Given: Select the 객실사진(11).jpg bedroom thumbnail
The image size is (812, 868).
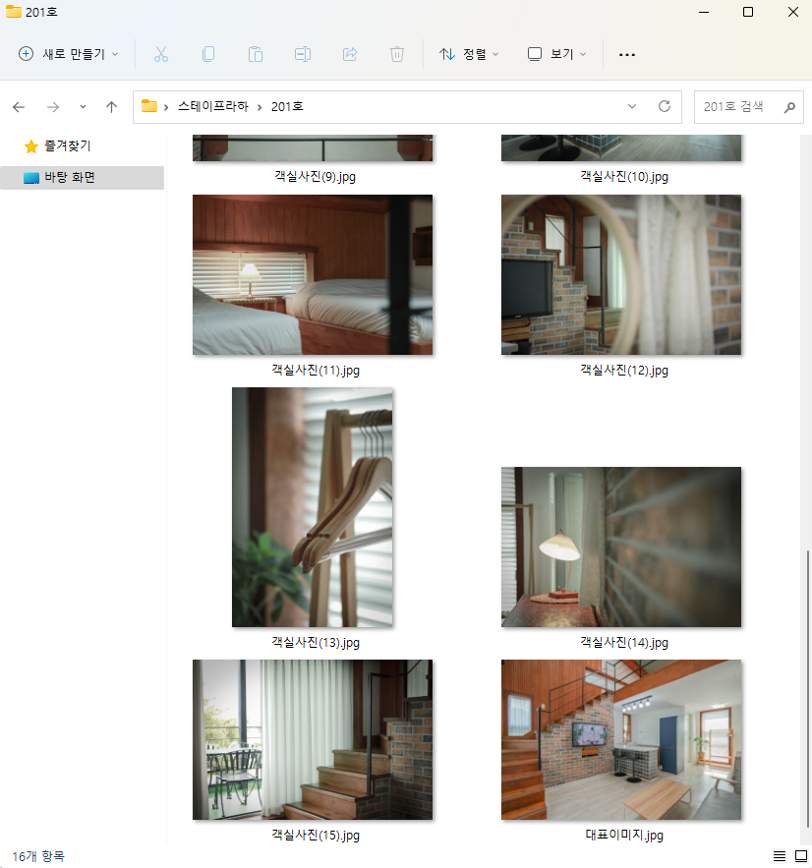Looking at the screenshot, I should 313,274.
